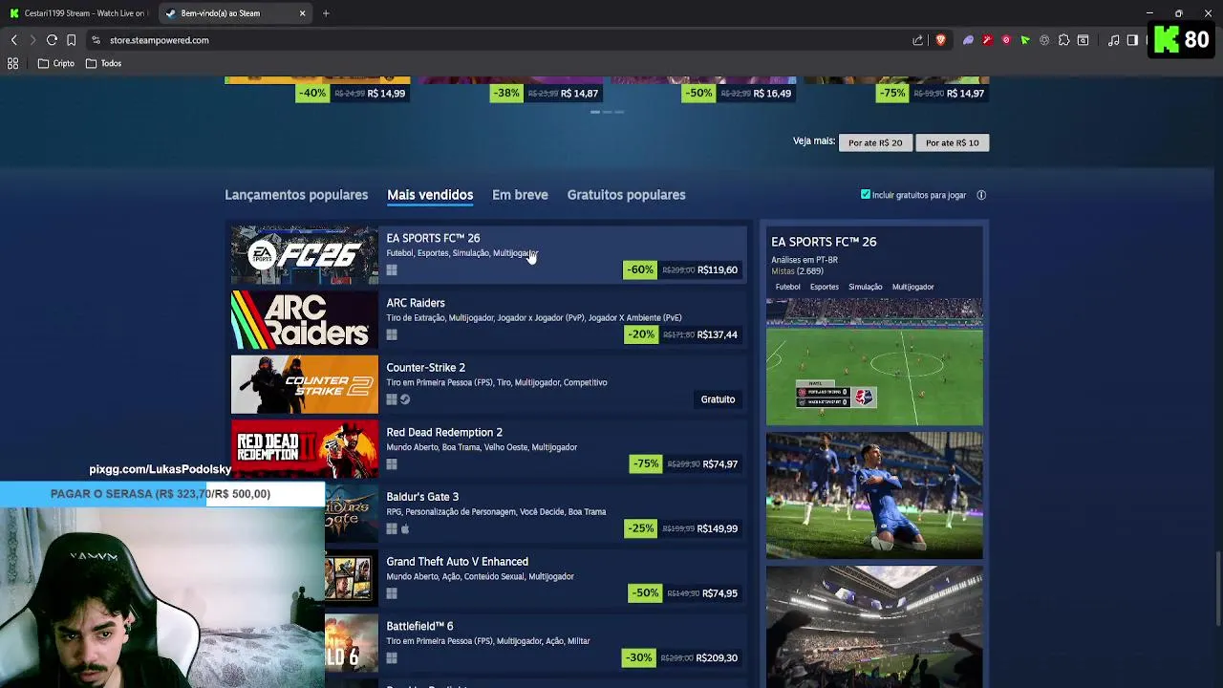Click Windows icon under Grand Theft Auto V

point(392,593)
